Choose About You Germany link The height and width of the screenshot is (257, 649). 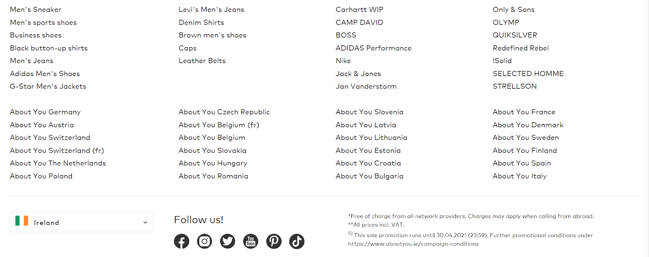click(x=45, y=112)
